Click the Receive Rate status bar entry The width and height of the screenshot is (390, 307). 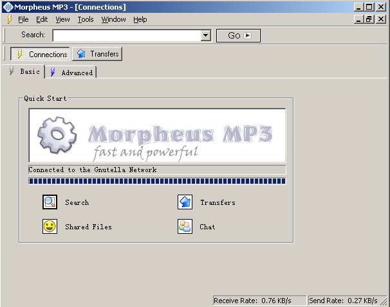pos(259,301)
